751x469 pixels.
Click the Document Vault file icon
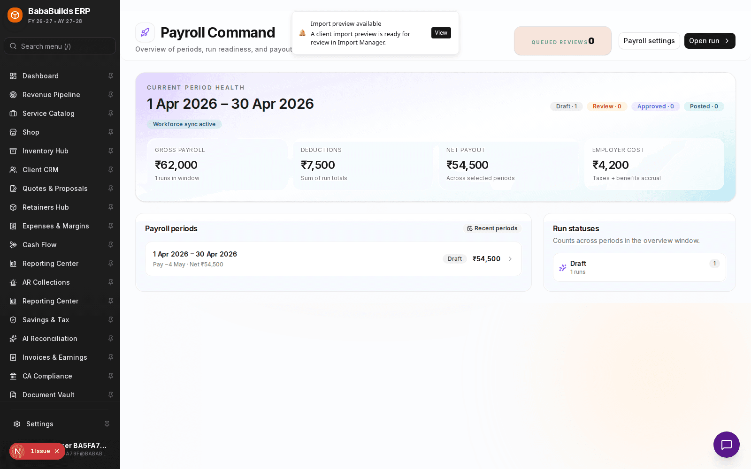(x=13, y=395)
